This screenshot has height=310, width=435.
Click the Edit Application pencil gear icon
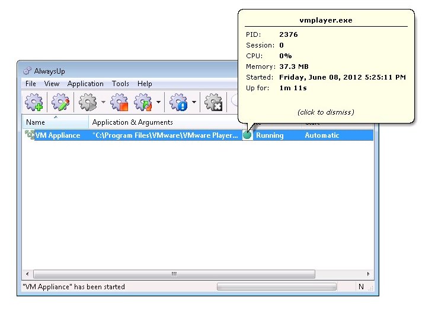[x=60, y=102]
